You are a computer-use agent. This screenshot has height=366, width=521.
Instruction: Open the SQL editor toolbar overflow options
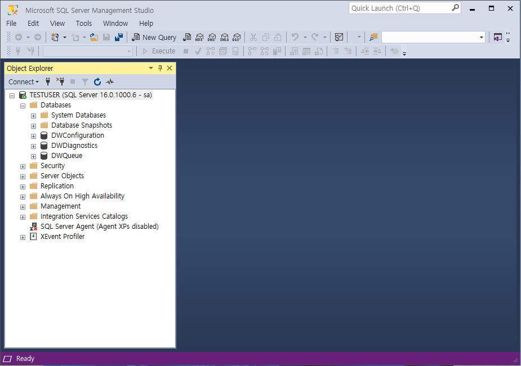(404, 53)
